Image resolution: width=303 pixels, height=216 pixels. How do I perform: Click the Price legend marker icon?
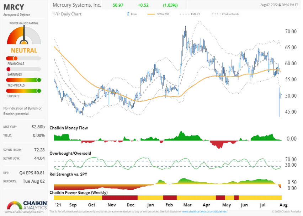coord(128,14)
